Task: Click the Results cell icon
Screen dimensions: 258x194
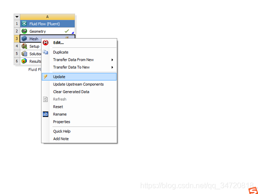Action: pos(24,61)
